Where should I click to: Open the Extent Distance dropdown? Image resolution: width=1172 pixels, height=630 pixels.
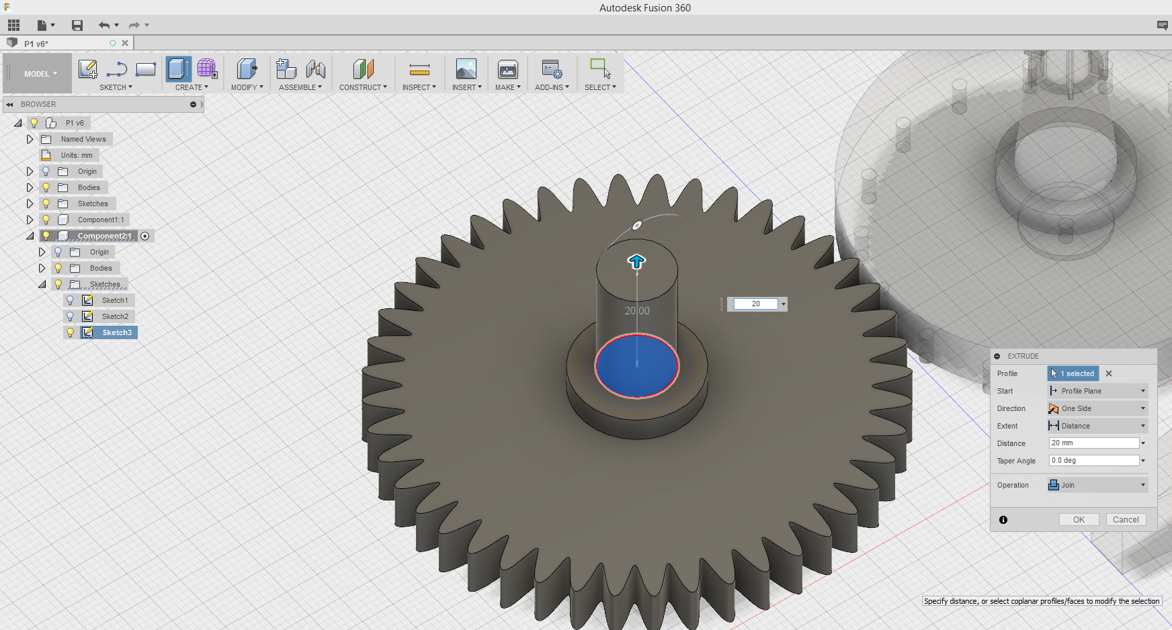[x=1097, y=426]
